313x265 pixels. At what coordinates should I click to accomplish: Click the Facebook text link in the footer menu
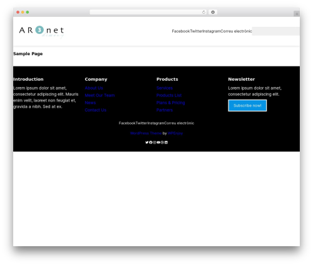pyautogui.click(x=127, y=123)
